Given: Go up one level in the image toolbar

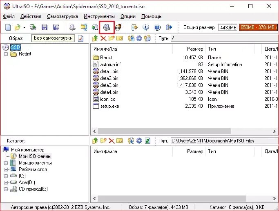Looking at the screenshot, I should [95, 38].
